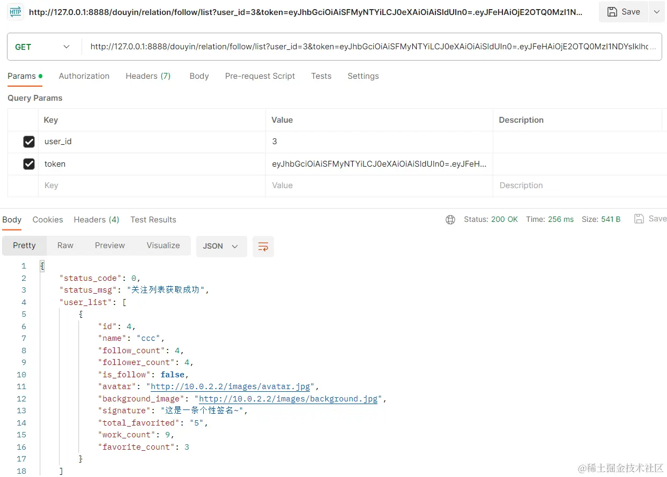Switch to the Authorization tab
Viewport: 667px width, 477px height.
[84, 76]
